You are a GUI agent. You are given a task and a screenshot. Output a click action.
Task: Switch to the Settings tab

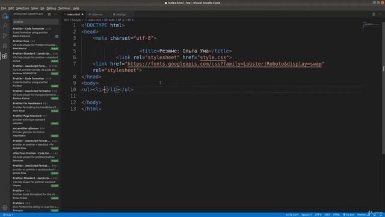click(x=121, y=14)
